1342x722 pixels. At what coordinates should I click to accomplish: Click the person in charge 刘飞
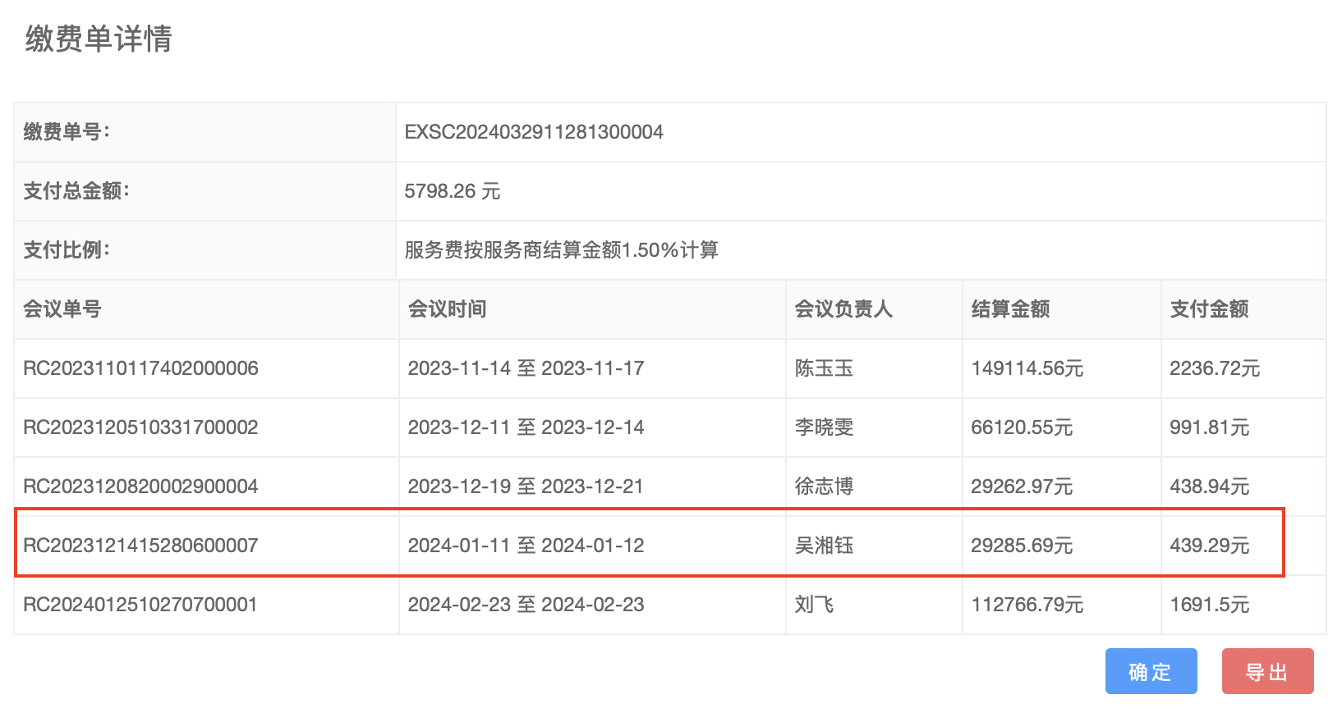pyautogui.click(x=814, y=605)
